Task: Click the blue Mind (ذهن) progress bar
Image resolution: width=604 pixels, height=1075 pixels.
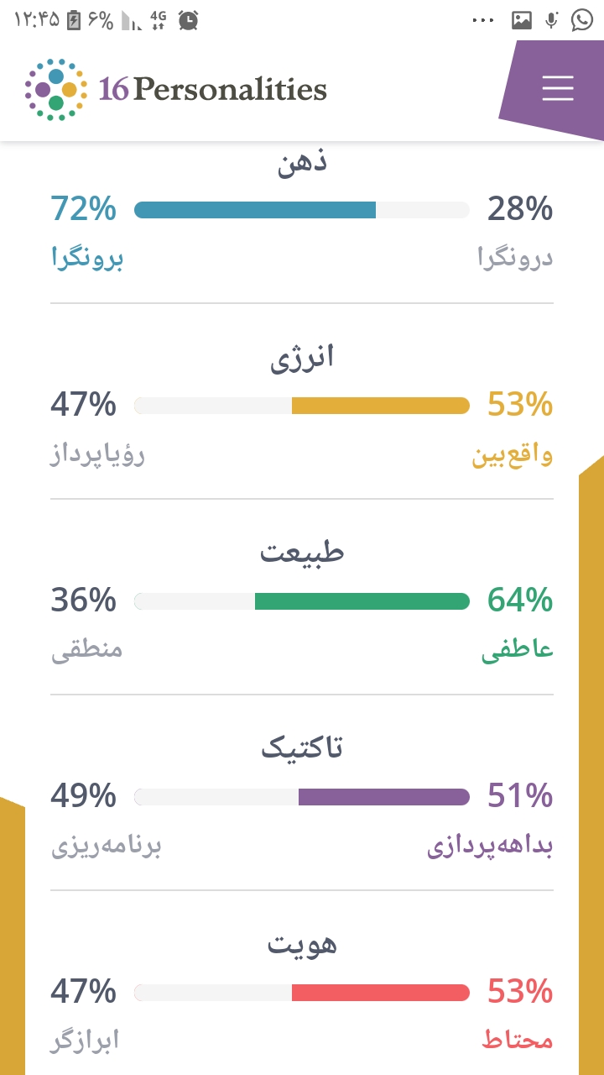Action: tap(255, 210)
